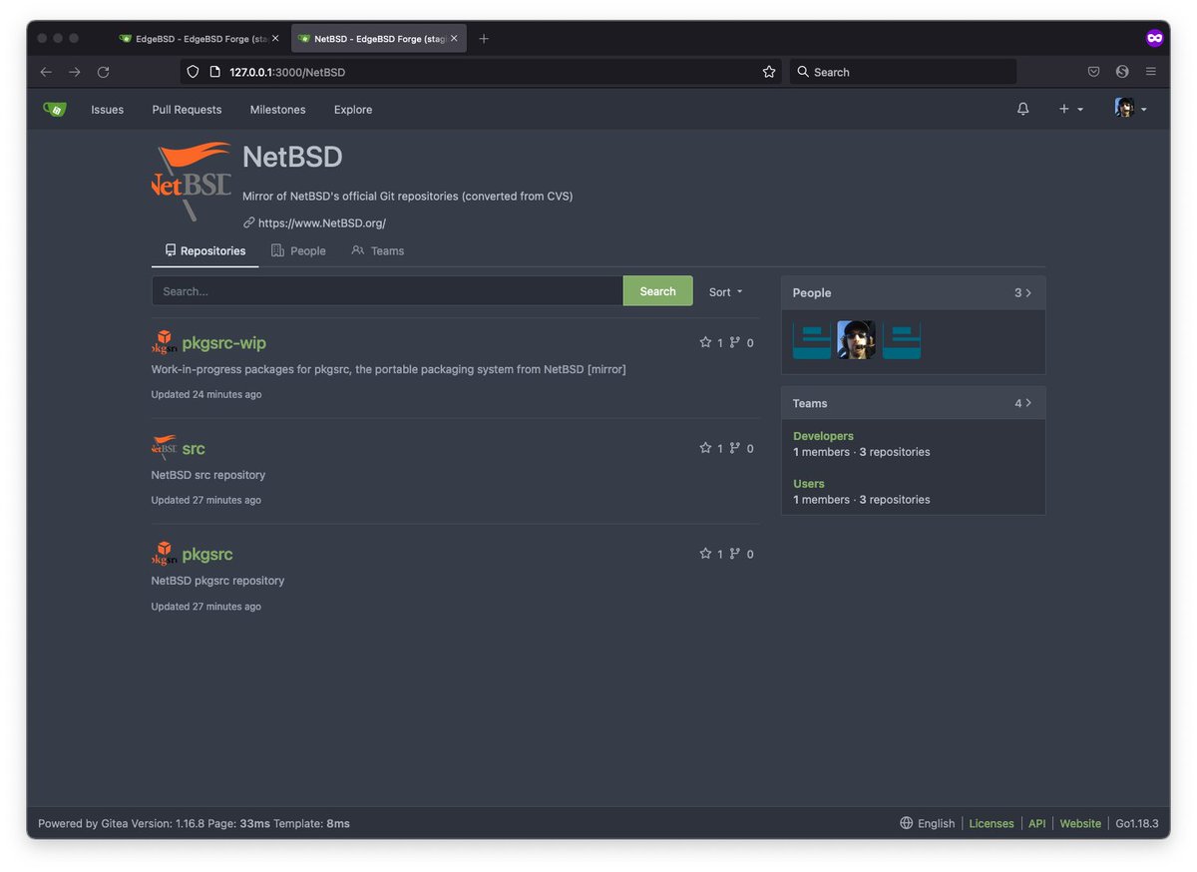This screenshot has width=1197, height=872.
Task: Close the NetBSD Forge tab
Action: 454,39
